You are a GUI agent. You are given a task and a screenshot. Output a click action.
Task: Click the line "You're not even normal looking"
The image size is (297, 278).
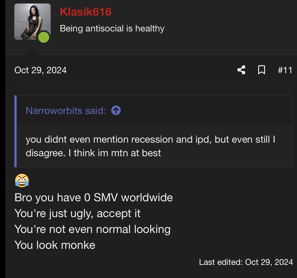point(92,229)
